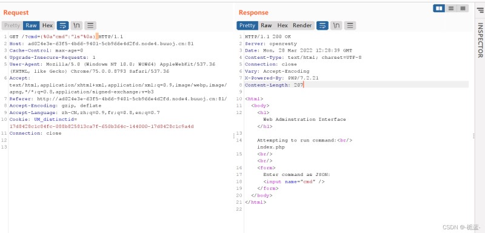The height and width of the screenshot is (233, 485).
Task: Toggle non-printable \n characters in Request panel
Action: click(76, 25)
